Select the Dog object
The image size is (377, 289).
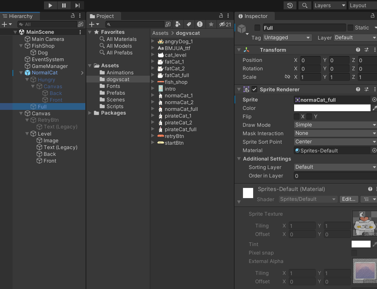[43, 53]
